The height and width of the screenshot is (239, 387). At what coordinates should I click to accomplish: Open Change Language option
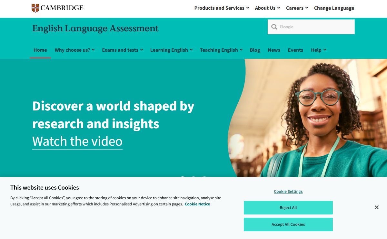[334, 8]
